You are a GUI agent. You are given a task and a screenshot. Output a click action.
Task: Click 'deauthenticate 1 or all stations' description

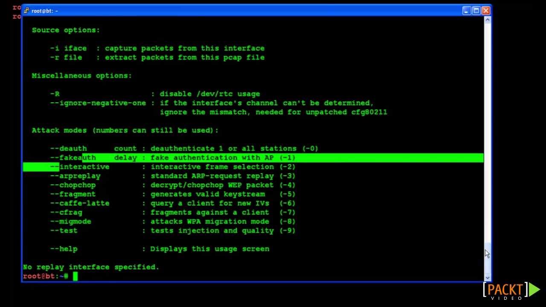click(x=224, y=149)
